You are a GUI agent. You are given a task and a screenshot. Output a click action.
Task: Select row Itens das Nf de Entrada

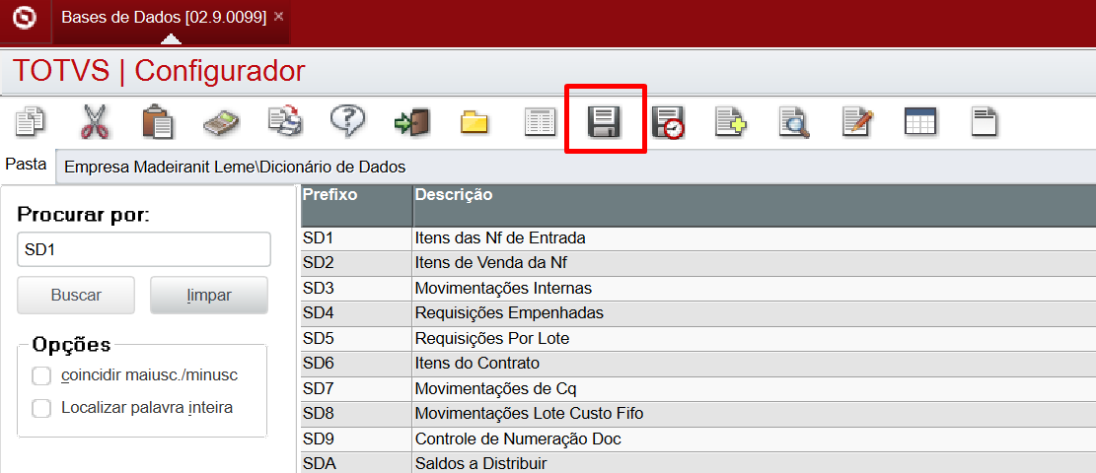point(698,238)
